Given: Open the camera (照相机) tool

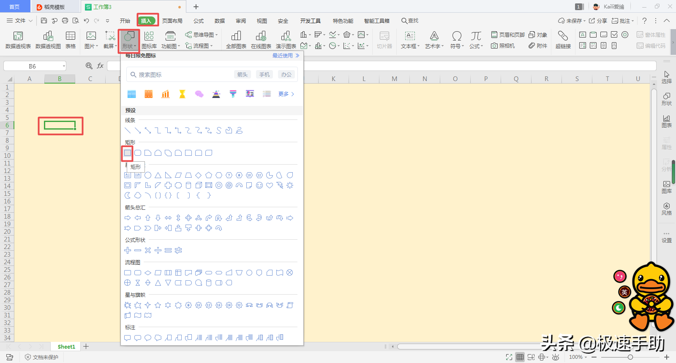Looking at the screenshot, I should (x=503, y=46).
